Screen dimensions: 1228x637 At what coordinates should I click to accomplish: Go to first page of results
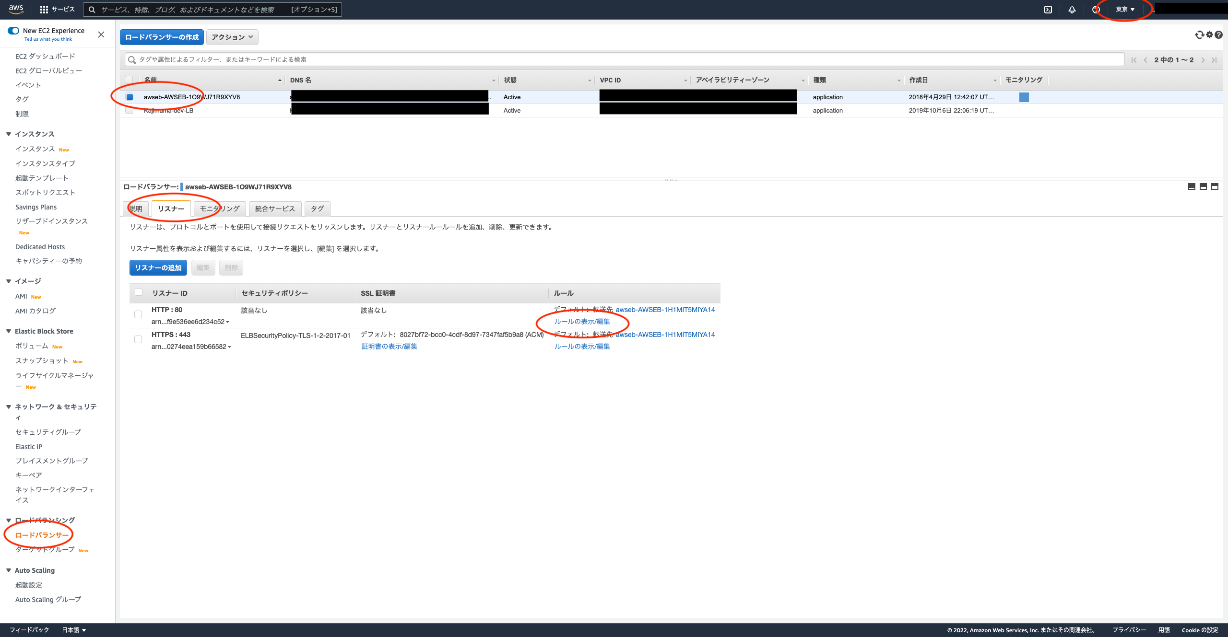click(x=1134, y=60)
